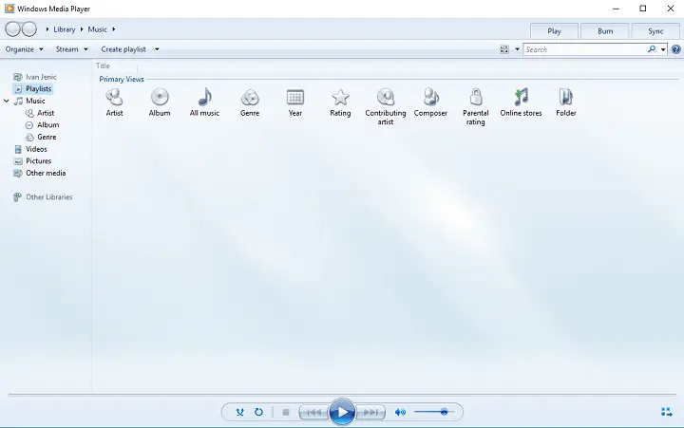Open the Rating star view icon

pos(340,97)
